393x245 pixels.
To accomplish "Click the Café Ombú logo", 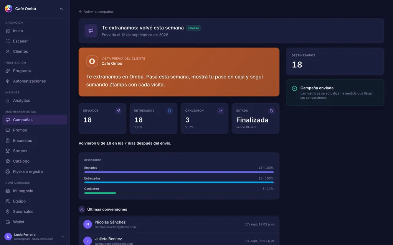I will click(8, 8).
